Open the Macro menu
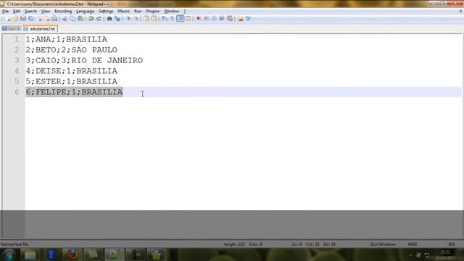Screen dimensions: 464x261 124,12
